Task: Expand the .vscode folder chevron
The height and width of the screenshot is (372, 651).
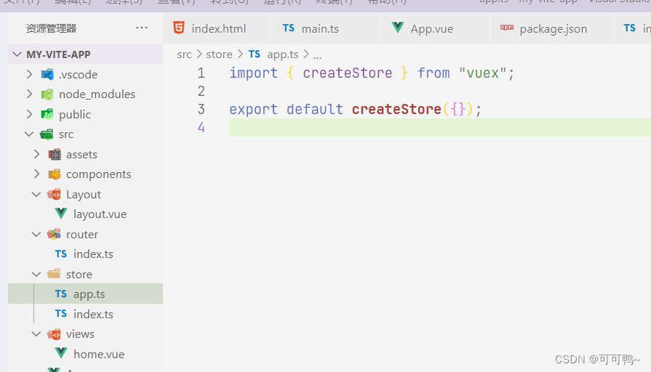Action: [29, 74]
